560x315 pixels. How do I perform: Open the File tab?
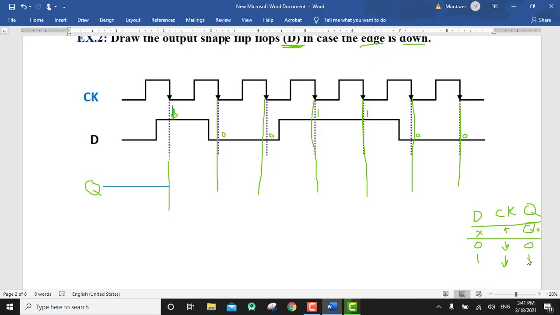[12, 20]
